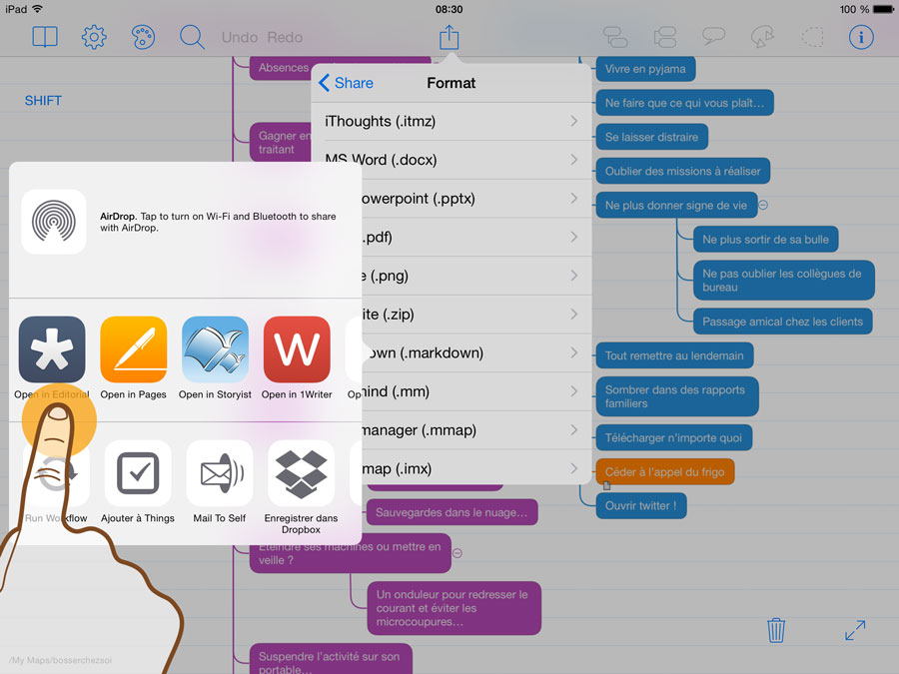Tap the note icon under Céder à l'appel
The width and height of the screenshot is (899, 674).
click(606, 486)
